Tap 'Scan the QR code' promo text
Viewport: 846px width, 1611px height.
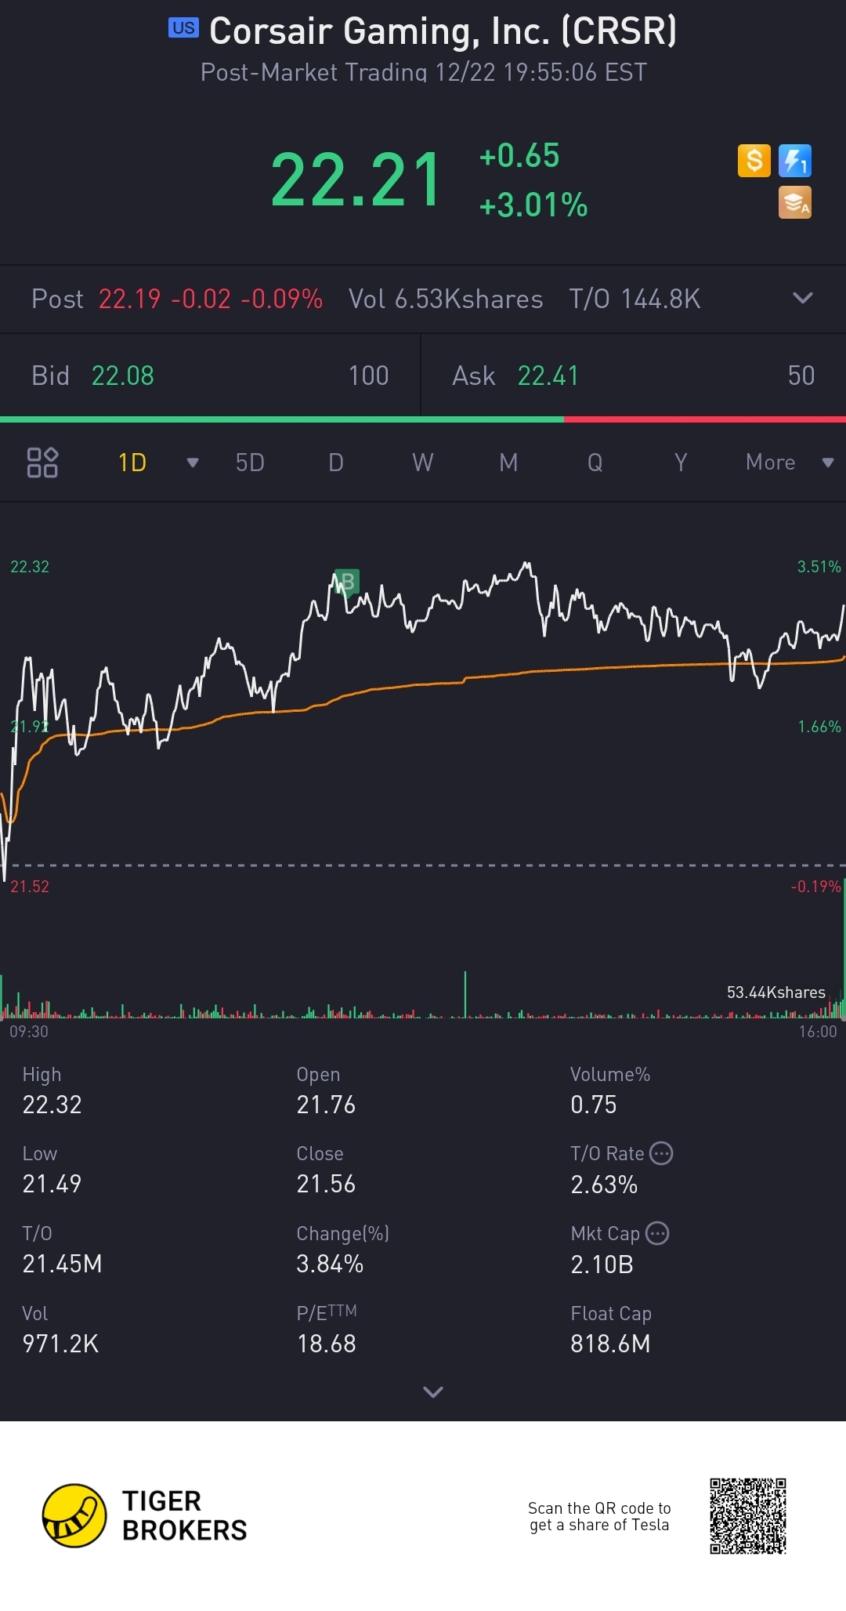coord(599,1516)
